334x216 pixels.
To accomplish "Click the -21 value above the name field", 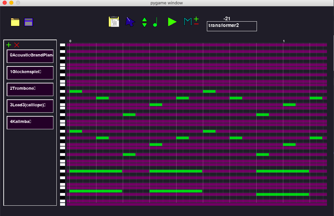I will click(x=227, y=19).
